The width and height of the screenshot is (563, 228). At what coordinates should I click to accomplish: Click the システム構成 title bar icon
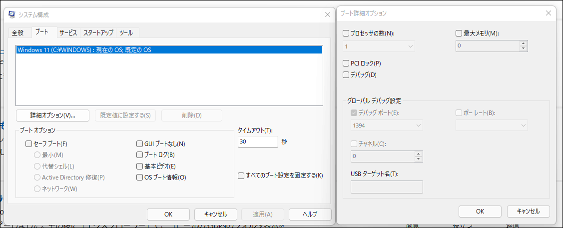(x=12, y=14)
